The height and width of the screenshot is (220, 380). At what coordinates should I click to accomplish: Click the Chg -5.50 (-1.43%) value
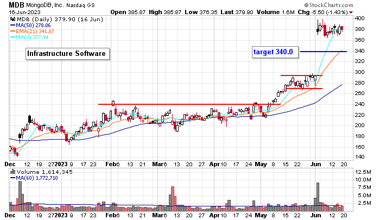tap(323, 12)
